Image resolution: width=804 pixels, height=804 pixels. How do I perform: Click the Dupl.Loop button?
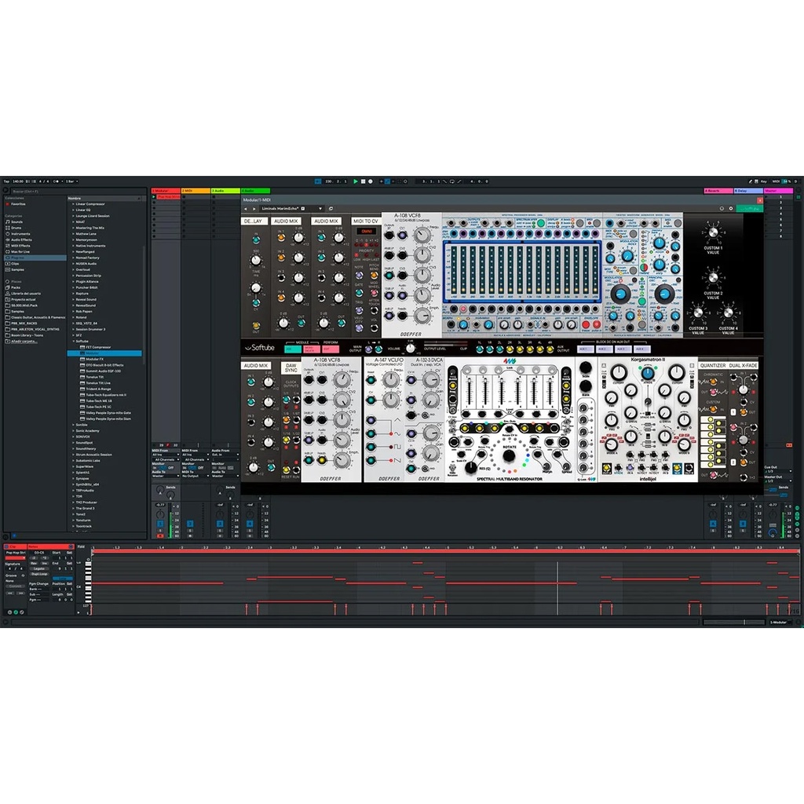click(38, 574)
